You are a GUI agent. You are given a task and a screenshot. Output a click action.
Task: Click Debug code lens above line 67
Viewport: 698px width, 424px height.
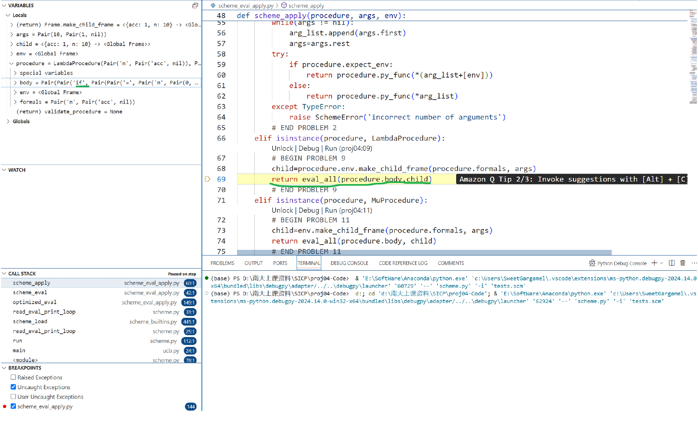coord(309,148)
